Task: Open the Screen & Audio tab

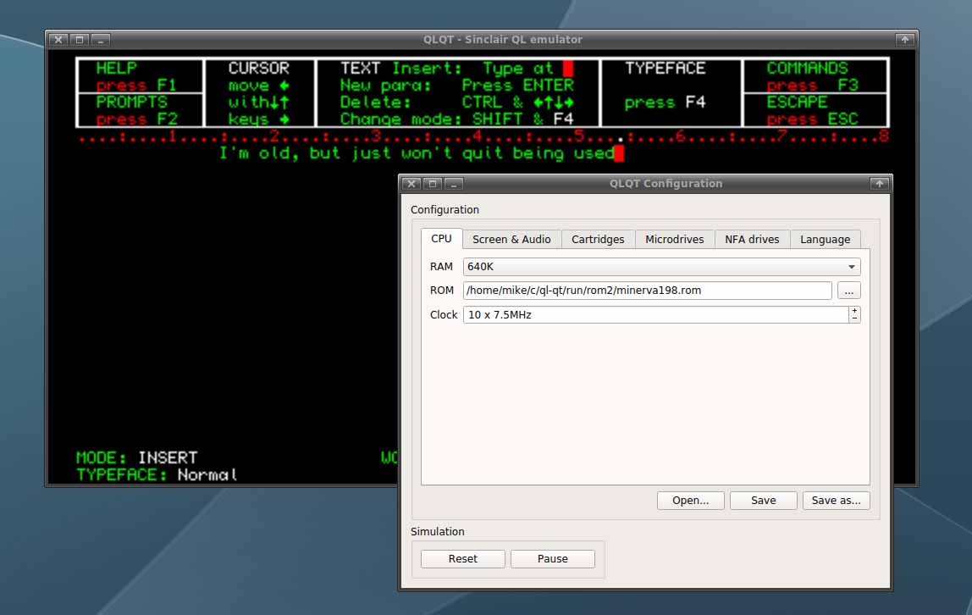Action: [x=511, y=239]
